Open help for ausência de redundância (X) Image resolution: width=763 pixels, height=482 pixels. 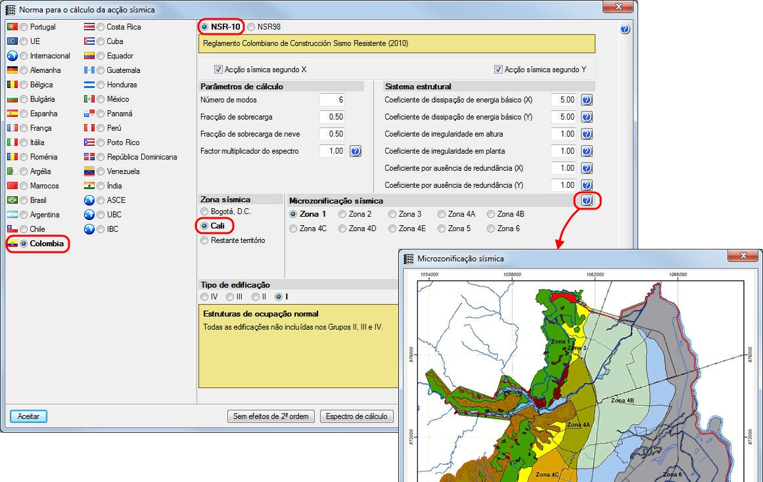click(x=587, y=168)
